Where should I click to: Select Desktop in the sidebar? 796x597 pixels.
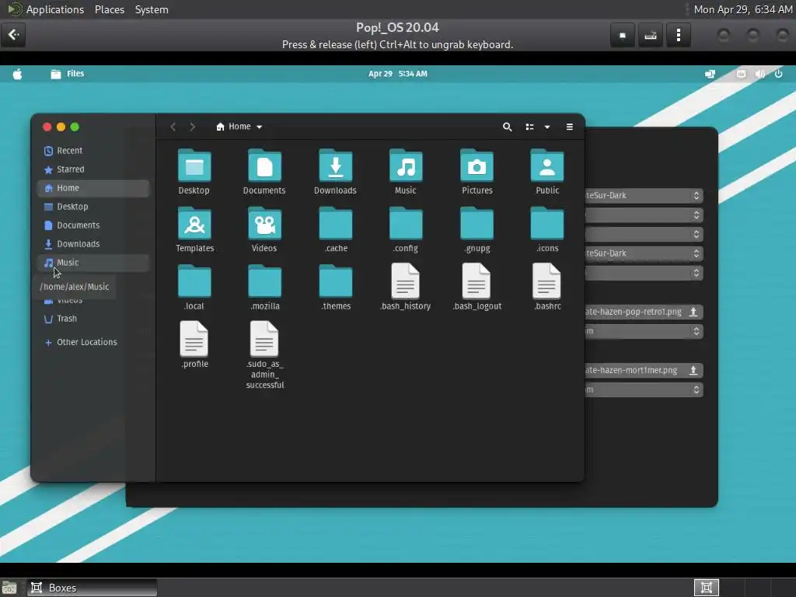pos(93,207)
